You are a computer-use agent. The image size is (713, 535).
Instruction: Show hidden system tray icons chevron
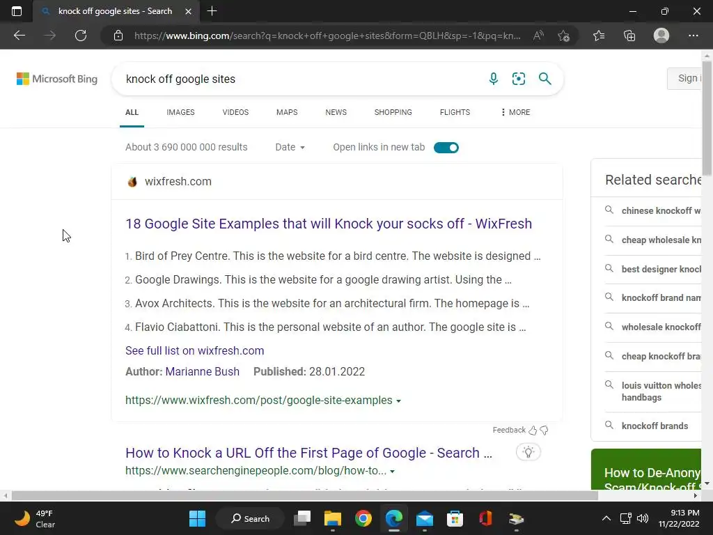[606, 518]
